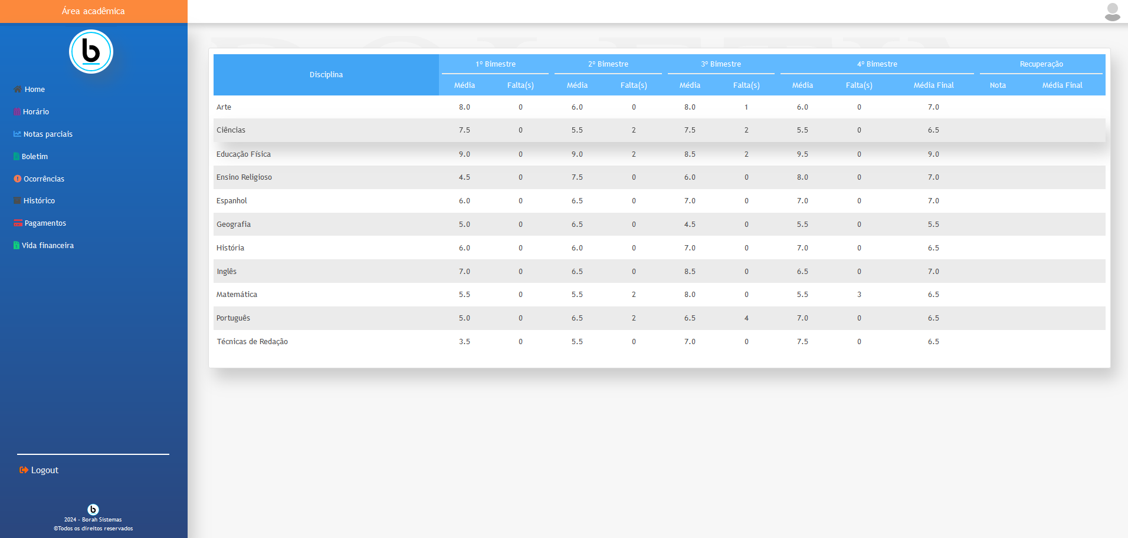Click the Área acadêmica header
This screenshot has width=1128, height=538.
tap(93, 11)
